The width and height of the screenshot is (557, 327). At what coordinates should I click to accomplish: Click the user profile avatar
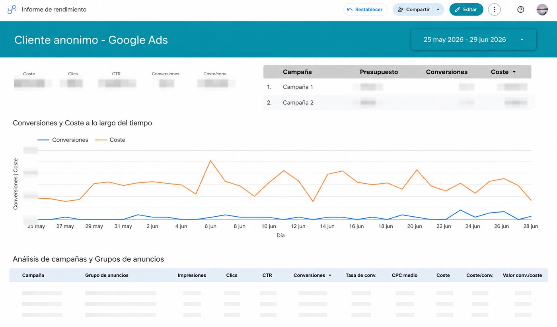542,10
